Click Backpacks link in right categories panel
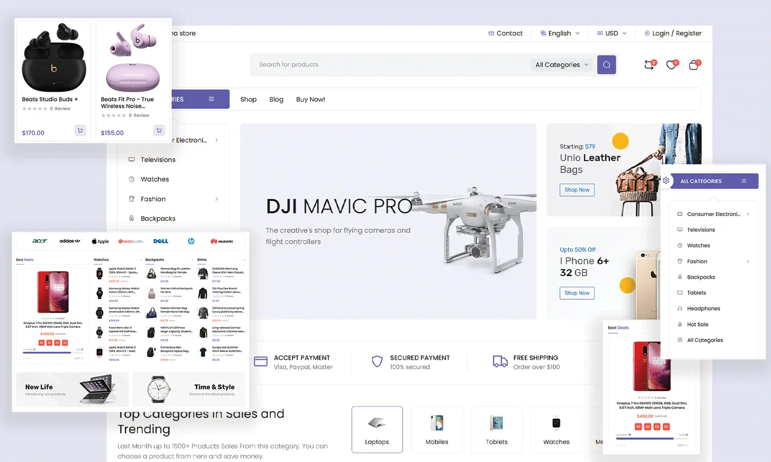Image resolution: width=771 pixels, height=462 pixels. (701, 277)
